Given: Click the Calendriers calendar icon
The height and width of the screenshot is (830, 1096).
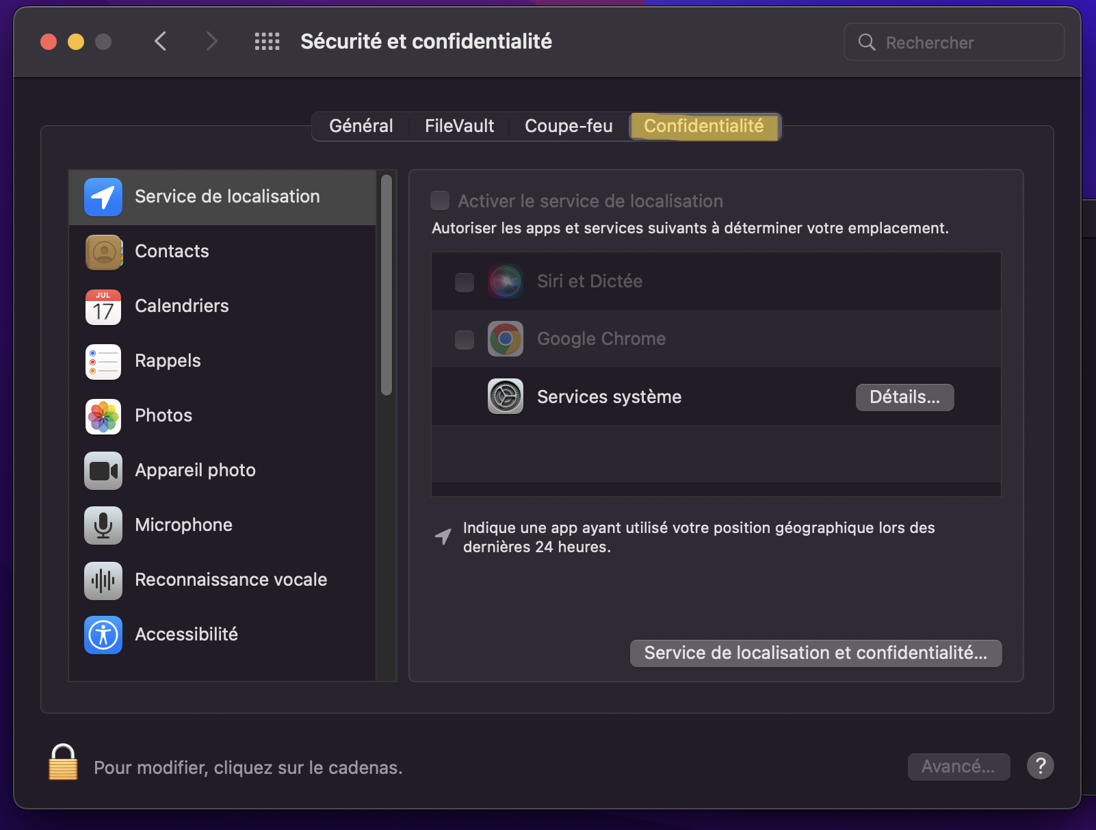Looking at the screenshot, I should [x=103, y=307].
